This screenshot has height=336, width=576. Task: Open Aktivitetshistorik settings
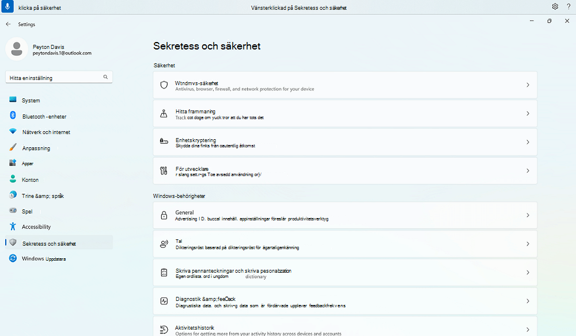[345, 326]
